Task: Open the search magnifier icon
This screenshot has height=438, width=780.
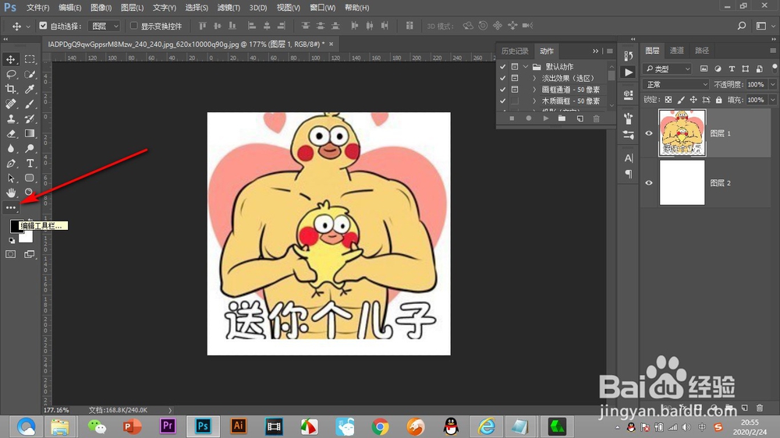Action: tap(741, 26)
